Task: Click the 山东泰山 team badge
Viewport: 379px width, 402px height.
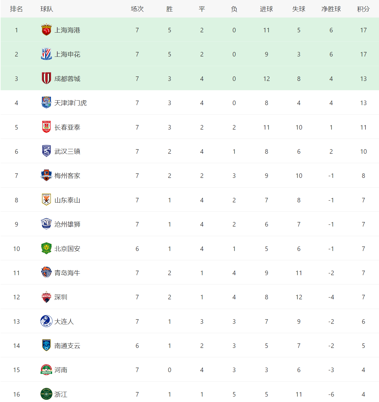Action: [46, 200]
